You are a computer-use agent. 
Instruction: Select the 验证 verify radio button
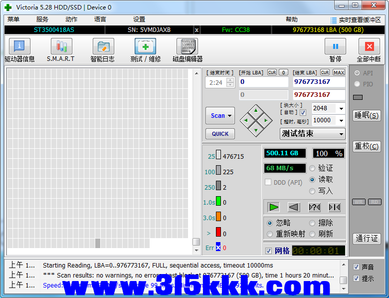click(312, 168)
